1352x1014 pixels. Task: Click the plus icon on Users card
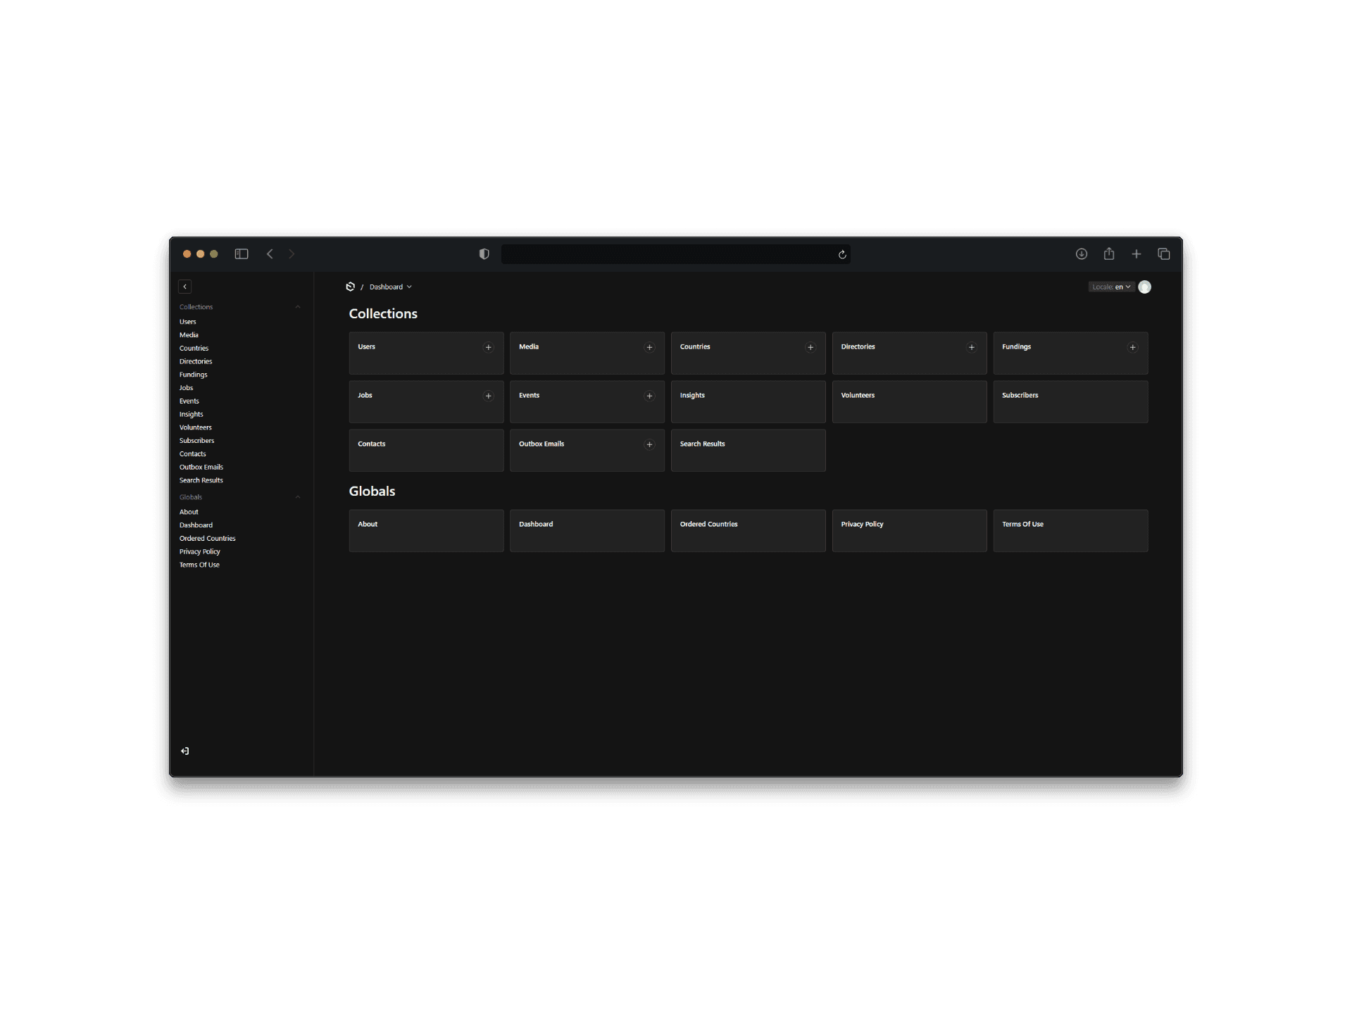(488, 347)
